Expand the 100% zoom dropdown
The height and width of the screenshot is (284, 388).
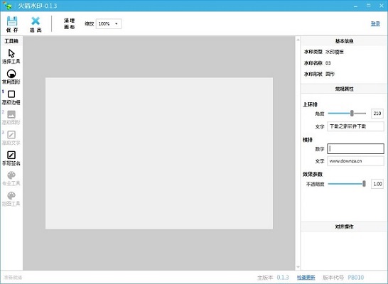click(x=109, y=23)
